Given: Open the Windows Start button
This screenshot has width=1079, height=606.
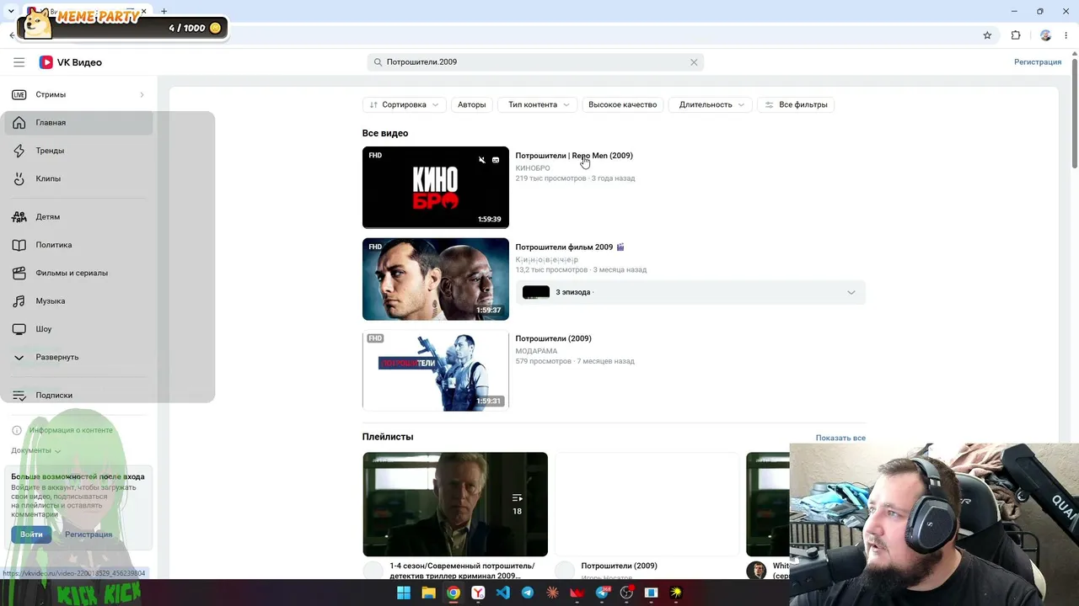Looking at the screenshot, I should click(x=404, y=593).
